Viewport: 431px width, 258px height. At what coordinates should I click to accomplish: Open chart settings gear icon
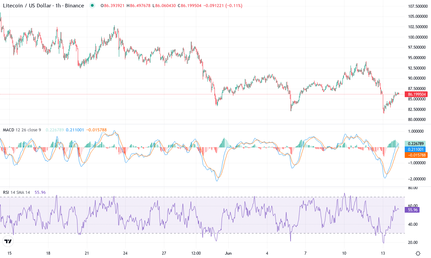click(x=418, y=253)
